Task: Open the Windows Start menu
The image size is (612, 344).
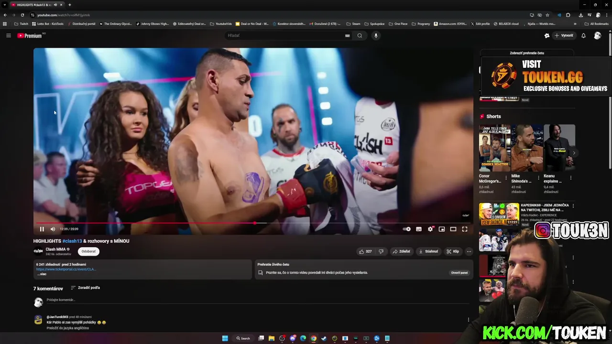Action: click(x=225, y=338)
